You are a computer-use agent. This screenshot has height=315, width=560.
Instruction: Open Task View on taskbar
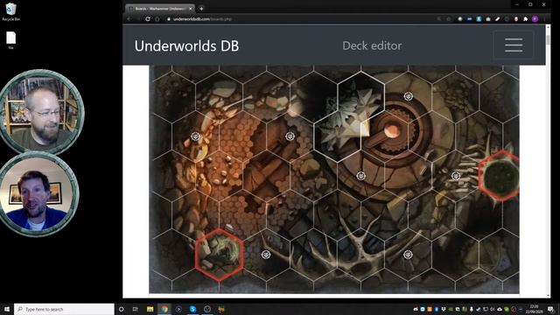(x=136, y=309)
